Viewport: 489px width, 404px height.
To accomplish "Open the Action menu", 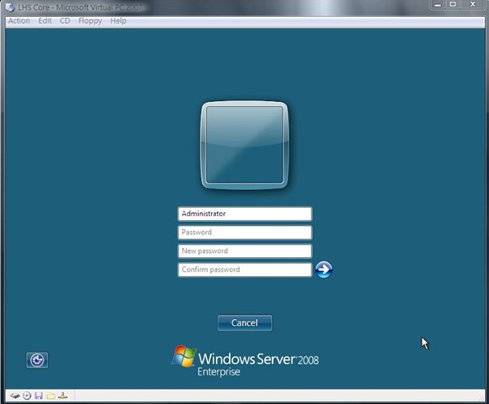I will tap(19, 20).
